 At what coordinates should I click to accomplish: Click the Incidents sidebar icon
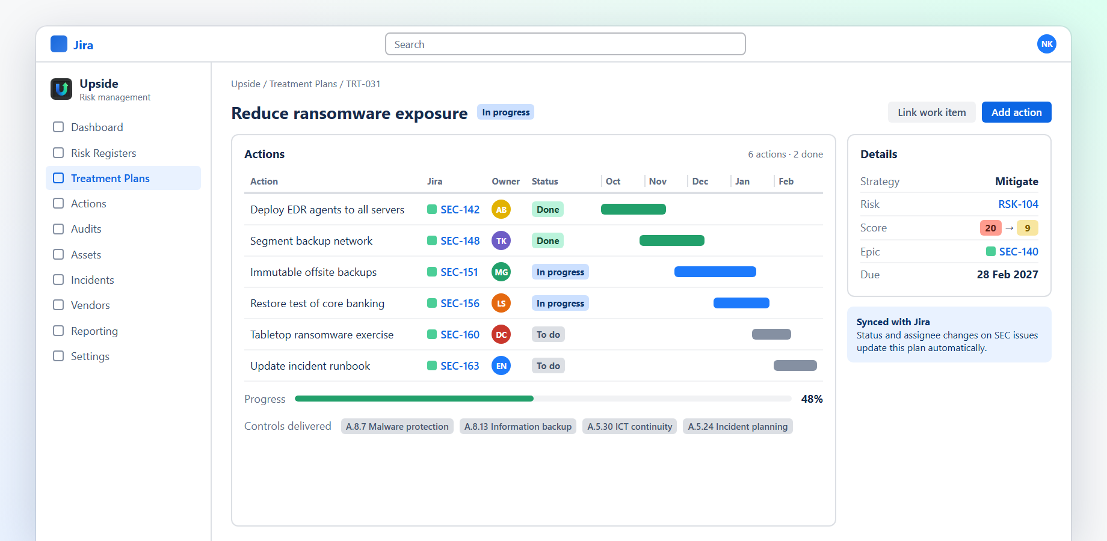(x=58, y=280)
